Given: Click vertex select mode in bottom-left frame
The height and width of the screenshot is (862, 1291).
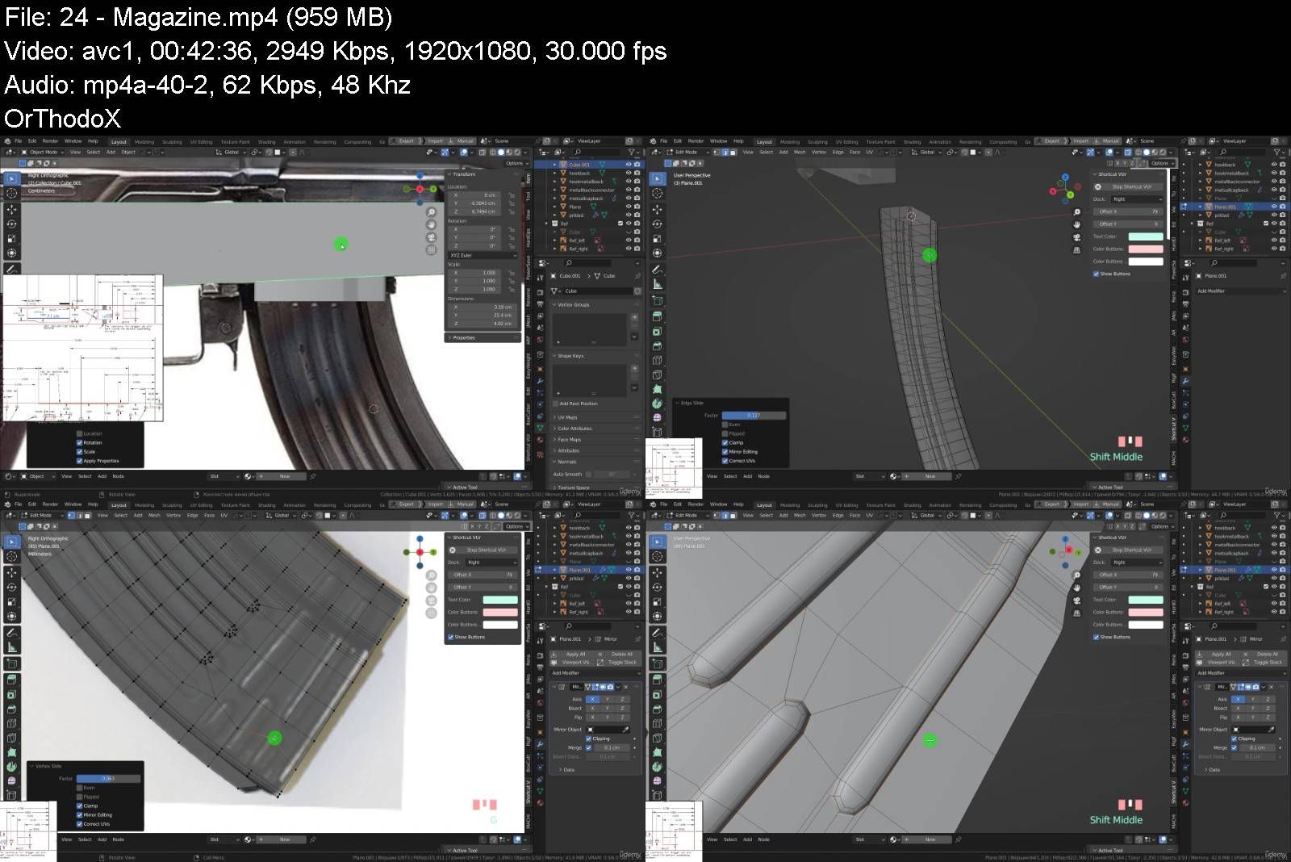Looking at the screenshot, I should pos(72,515).
